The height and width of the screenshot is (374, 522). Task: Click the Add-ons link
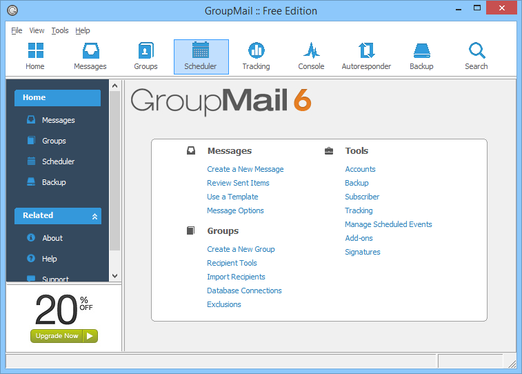click(359, 238)
